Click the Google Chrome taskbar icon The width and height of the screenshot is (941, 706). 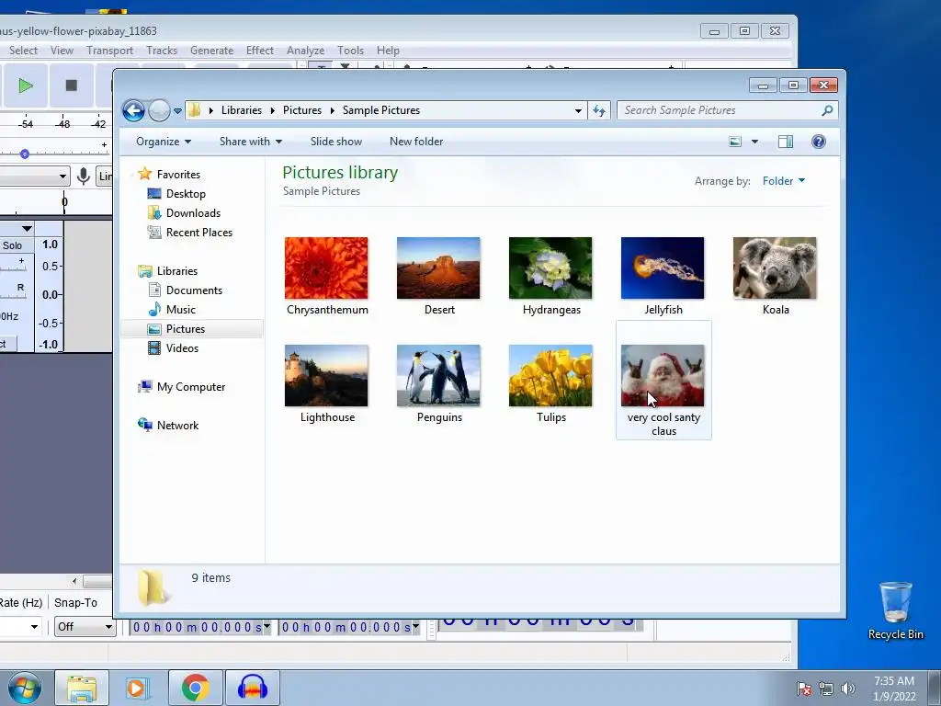coord(196,688)
